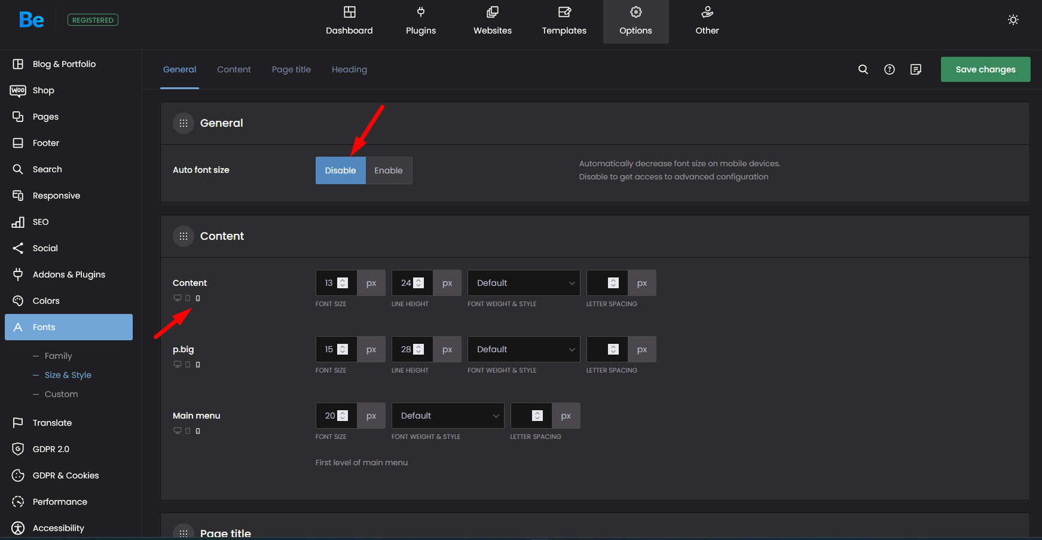Open Blog & Portfolio in the sidebar
1042x540 pixels.
pos(69,64)
